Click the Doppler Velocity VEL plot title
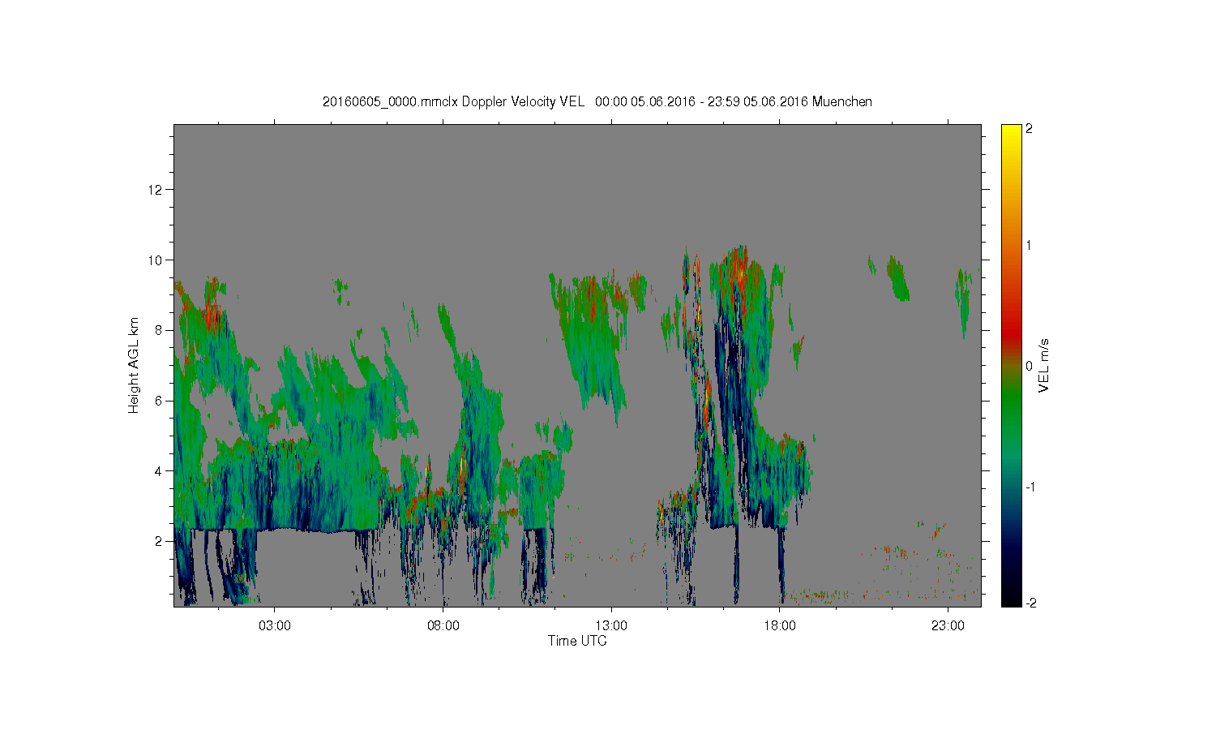 coord(597,101)
